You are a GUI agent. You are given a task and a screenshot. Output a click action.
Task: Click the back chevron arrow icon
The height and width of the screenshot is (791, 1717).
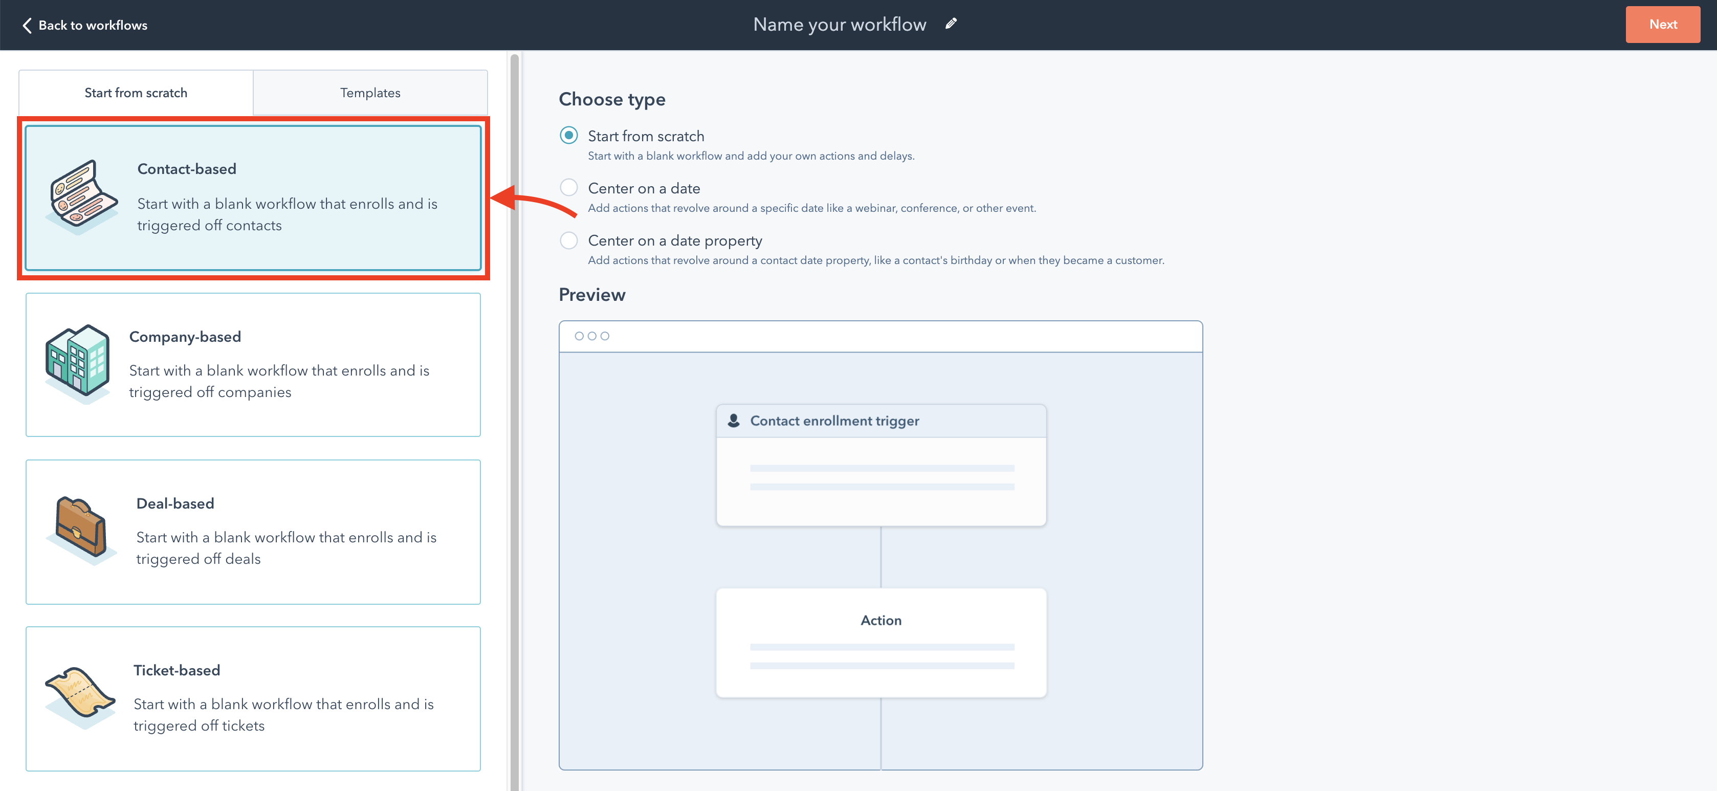pos(27,25)
